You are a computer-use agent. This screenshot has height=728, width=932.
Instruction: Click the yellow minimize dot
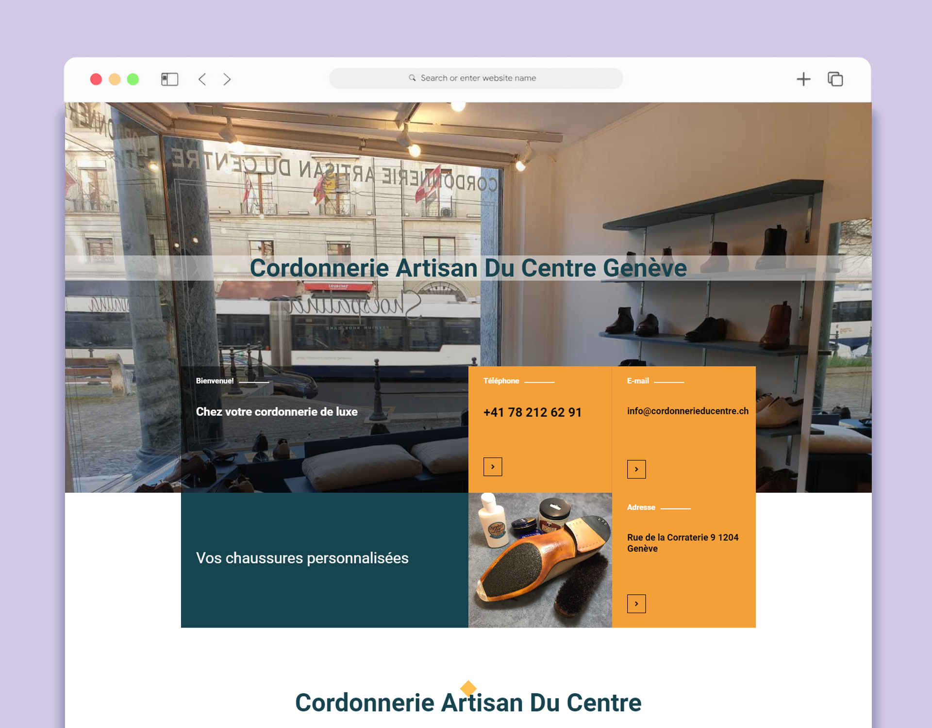pyautogui.click(x=115, y=79)
